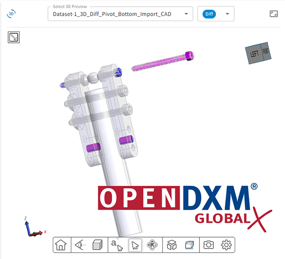Activate the text annotation select tool
The height and width of the screenshot is (259, 285).
click(117, 245)
